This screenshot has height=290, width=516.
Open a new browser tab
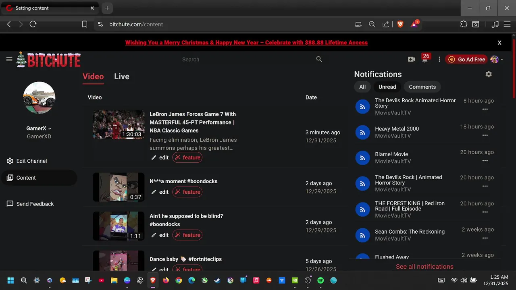pyautogui.click(x=107, y=8)
